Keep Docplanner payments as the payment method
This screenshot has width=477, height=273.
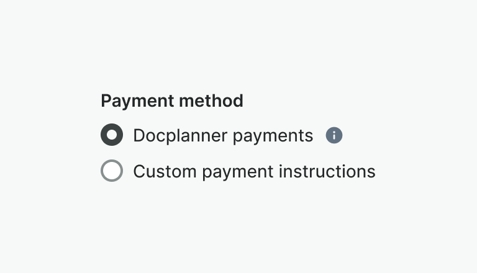click(x=112, y=135)
